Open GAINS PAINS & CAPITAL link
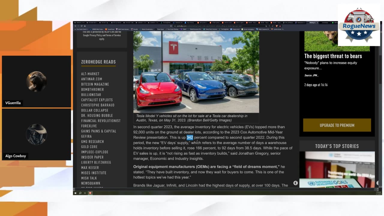 98,131
